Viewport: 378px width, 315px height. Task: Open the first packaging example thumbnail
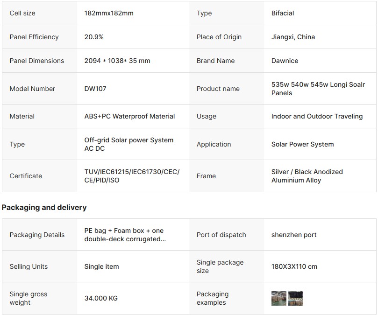pyautogui.click(x=279, y=298)
